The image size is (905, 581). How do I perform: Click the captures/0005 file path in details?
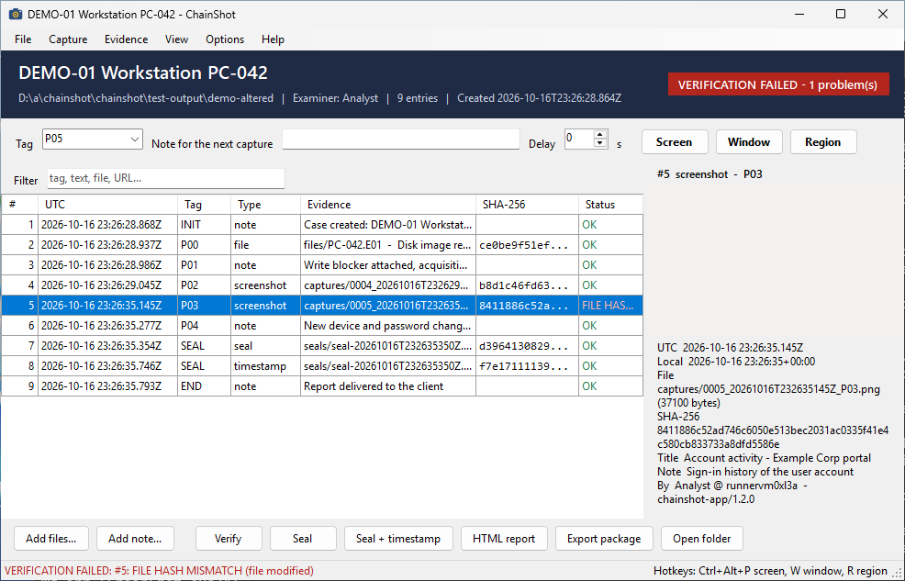(768, 389)
